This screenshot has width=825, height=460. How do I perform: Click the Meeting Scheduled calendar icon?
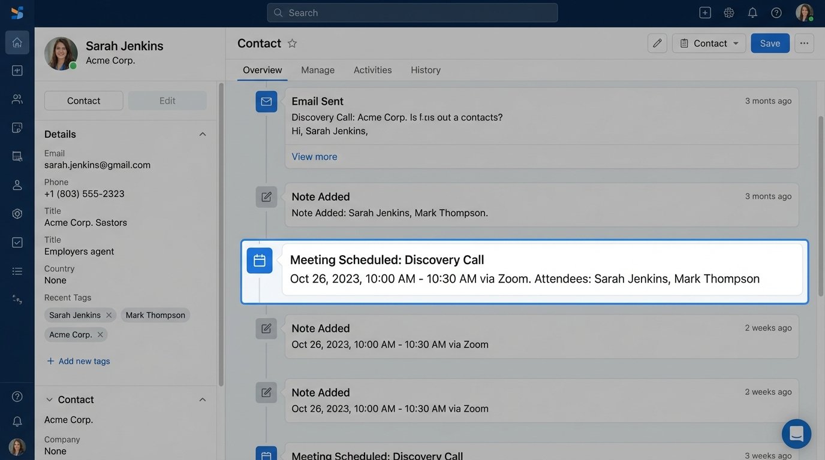259,260
